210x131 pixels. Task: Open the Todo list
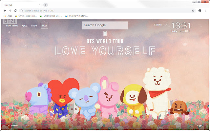tap(27, 126)
